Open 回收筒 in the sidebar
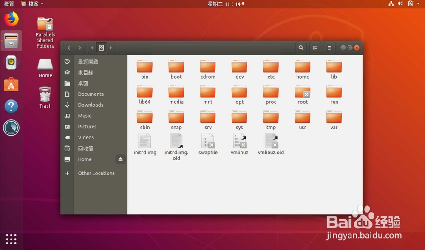This screenshot has height=250, width=425. (94, 148)
